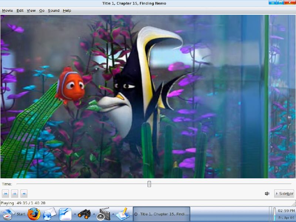Expand the arrow left of the binoculars icon

click(75, 214)
